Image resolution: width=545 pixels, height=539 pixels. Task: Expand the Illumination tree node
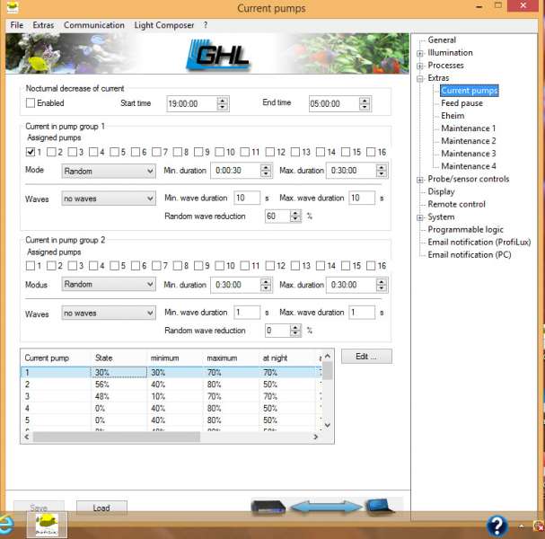click(x=421, y=53)
